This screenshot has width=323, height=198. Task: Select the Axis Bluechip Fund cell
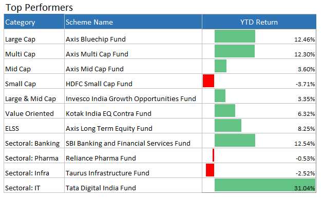pyautogui.click(x=133, y=36)
